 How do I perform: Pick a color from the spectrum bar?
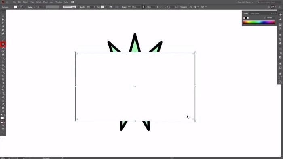[259, 22]
